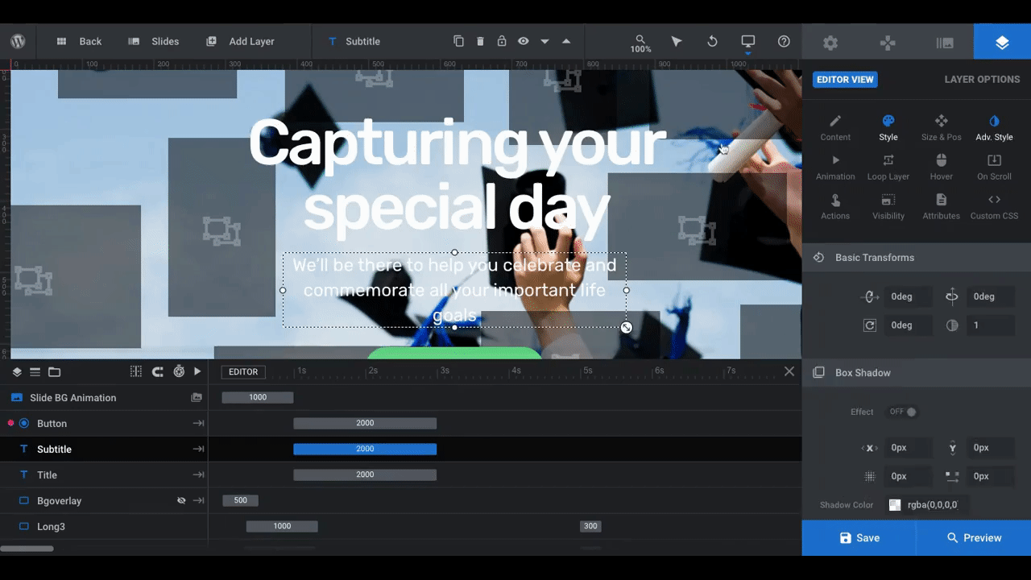The width and height of the screenshot is (1031, 580).
Task: Open the Visibility tab
Action: pyautogui.click(x=888, y=207)
